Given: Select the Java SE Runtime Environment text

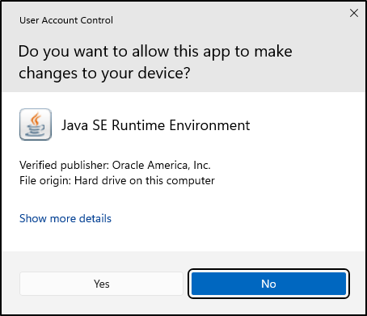Looking at the screenshot, I should pos(156,125).
